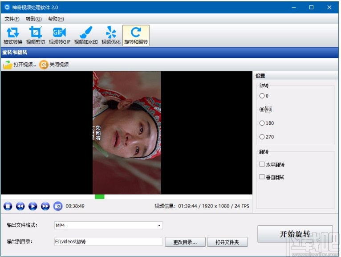
Task: Maximize the application window
Action: pyautogui.click(x=312, y=8)
